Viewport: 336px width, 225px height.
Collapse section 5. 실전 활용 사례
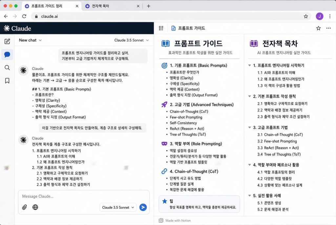249,196
